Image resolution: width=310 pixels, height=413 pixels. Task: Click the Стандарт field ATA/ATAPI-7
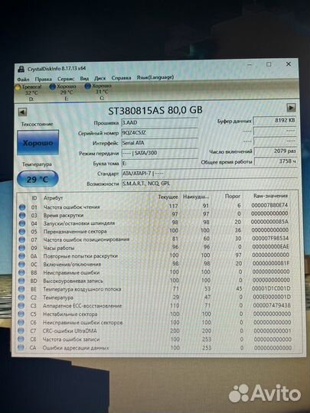pos(209,174)
